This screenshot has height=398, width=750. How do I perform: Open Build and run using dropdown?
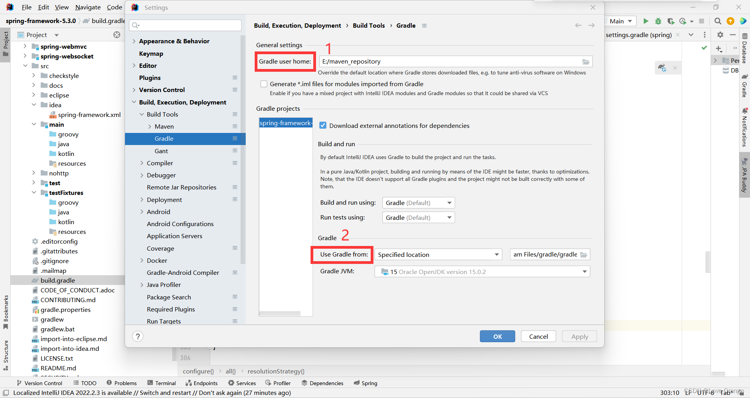(418, 203)
